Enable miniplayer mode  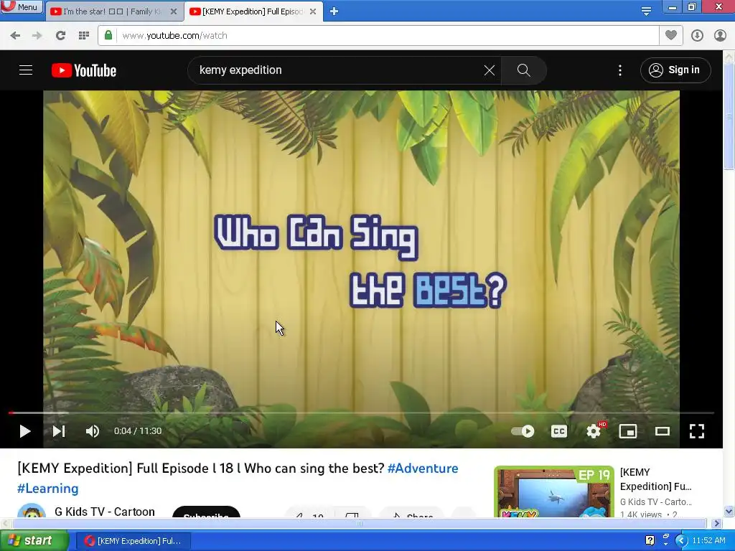tap(627, 431)
